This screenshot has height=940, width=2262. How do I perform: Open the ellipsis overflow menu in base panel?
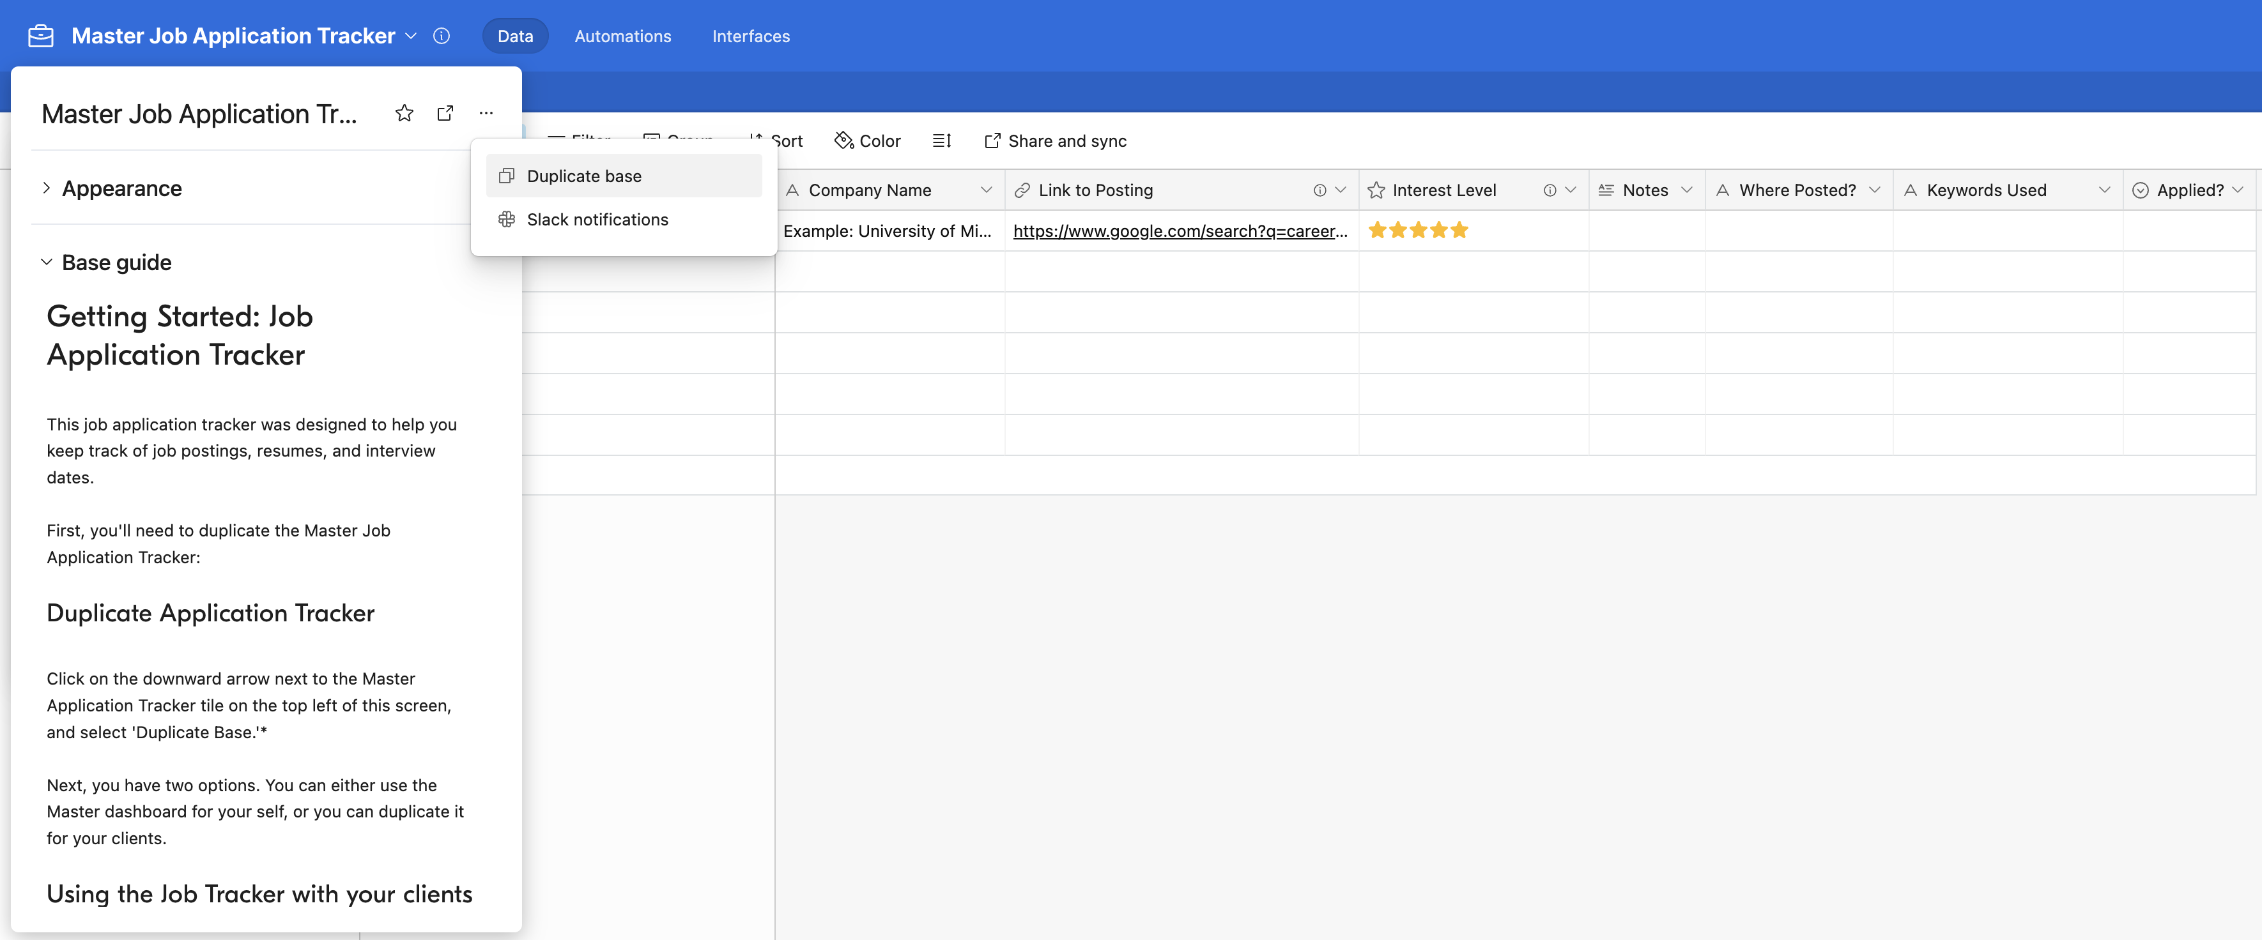coord(486,113)
